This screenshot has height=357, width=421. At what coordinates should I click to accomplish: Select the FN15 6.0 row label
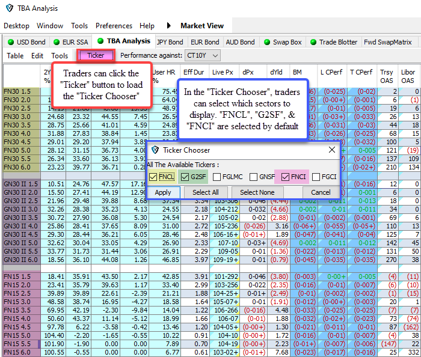(22, 352)
